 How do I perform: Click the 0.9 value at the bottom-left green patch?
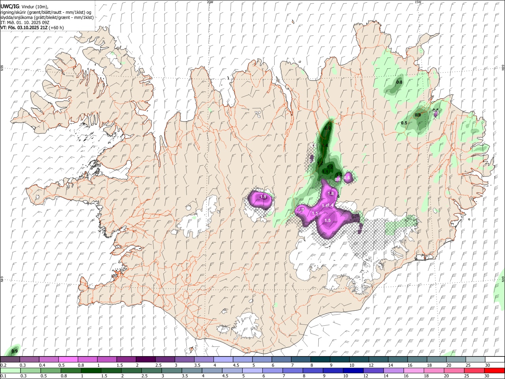click(15, 351)
